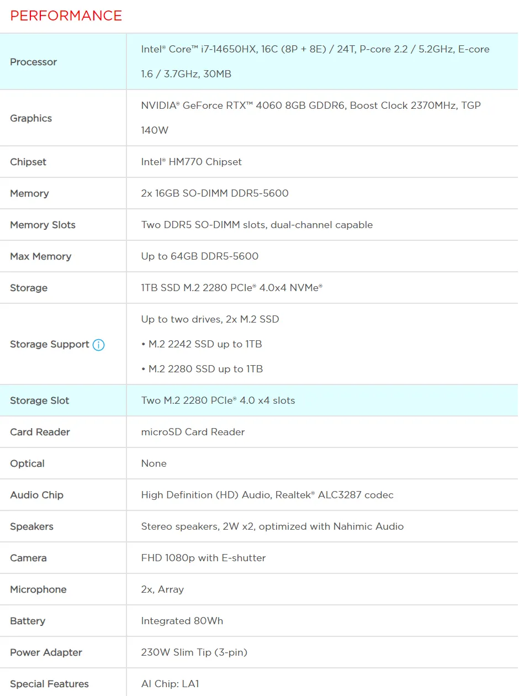Select the "Storage Slot" row label
This screenshot has width=519, height=696.
point(40,400)
